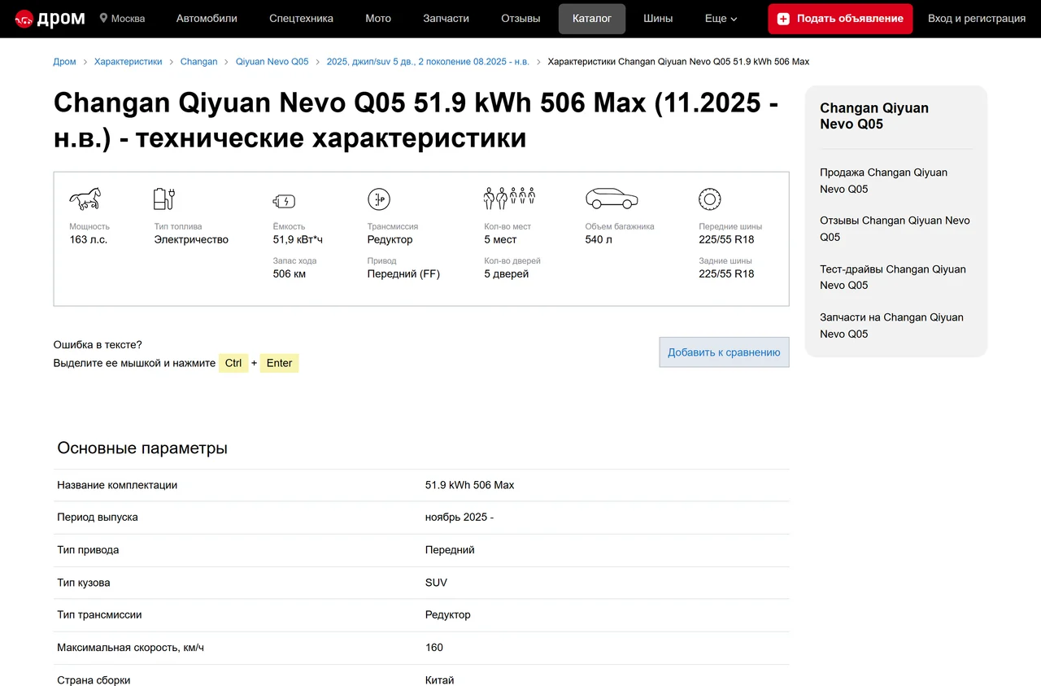Open Тест-драйвы Changan Qiyuan Nevo Q05 link

pyautogui.click(x=893, y=277)
